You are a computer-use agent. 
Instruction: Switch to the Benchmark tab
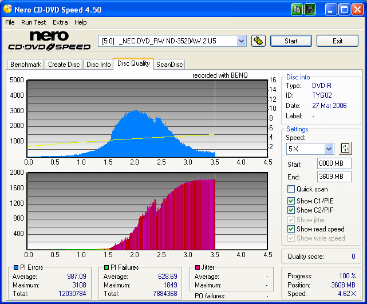(x=26, y=64)
